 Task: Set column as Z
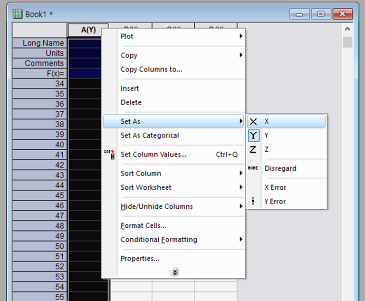pyautogui.click(x=286, y=149)
